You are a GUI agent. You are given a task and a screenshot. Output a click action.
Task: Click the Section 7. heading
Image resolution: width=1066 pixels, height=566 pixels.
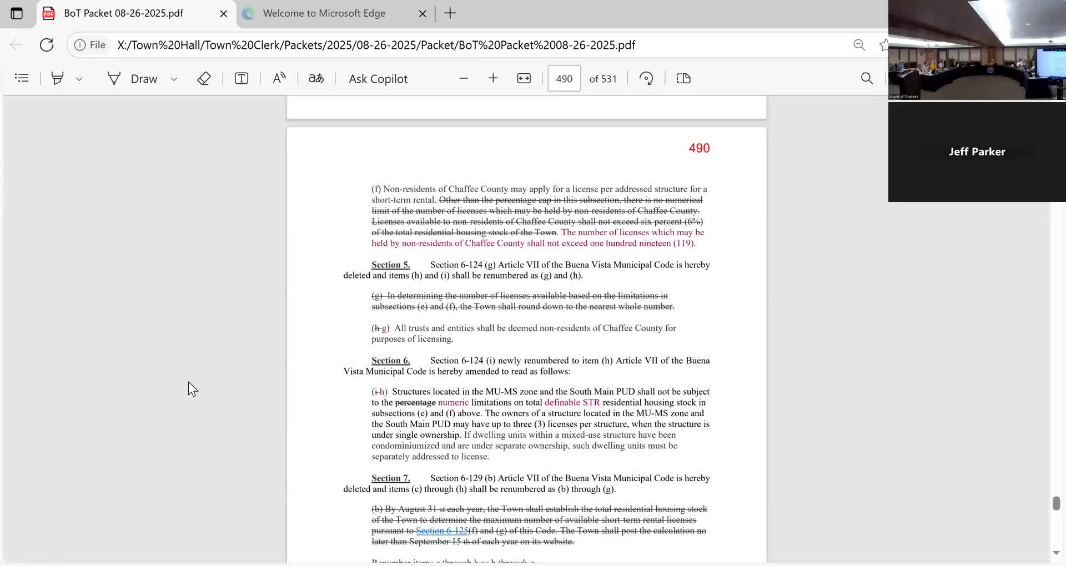[391, 478]
